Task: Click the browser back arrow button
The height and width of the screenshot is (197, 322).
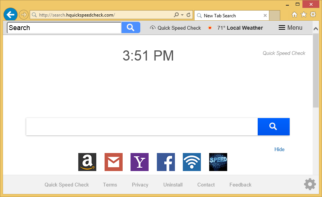Action: [x=11, y=15]
